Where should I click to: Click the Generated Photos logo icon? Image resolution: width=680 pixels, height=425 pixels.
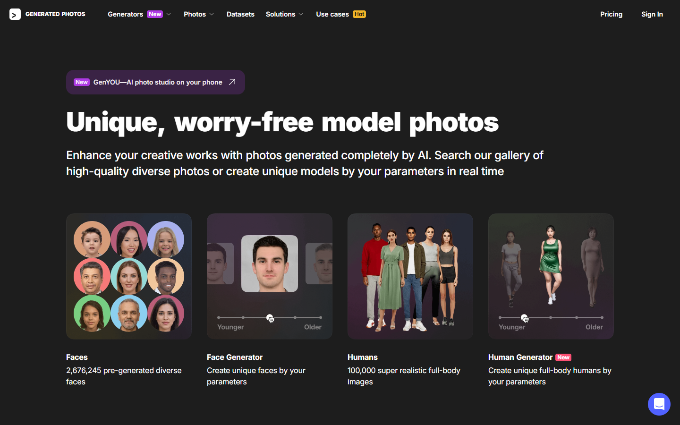(15, 15)
